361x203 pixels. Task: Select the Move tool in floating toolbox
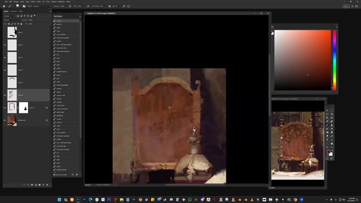[x=327, y=111]
